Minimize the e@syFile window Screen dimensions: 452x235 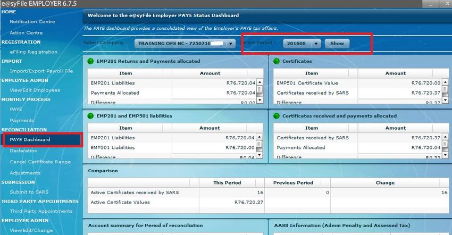coord(431,4)
